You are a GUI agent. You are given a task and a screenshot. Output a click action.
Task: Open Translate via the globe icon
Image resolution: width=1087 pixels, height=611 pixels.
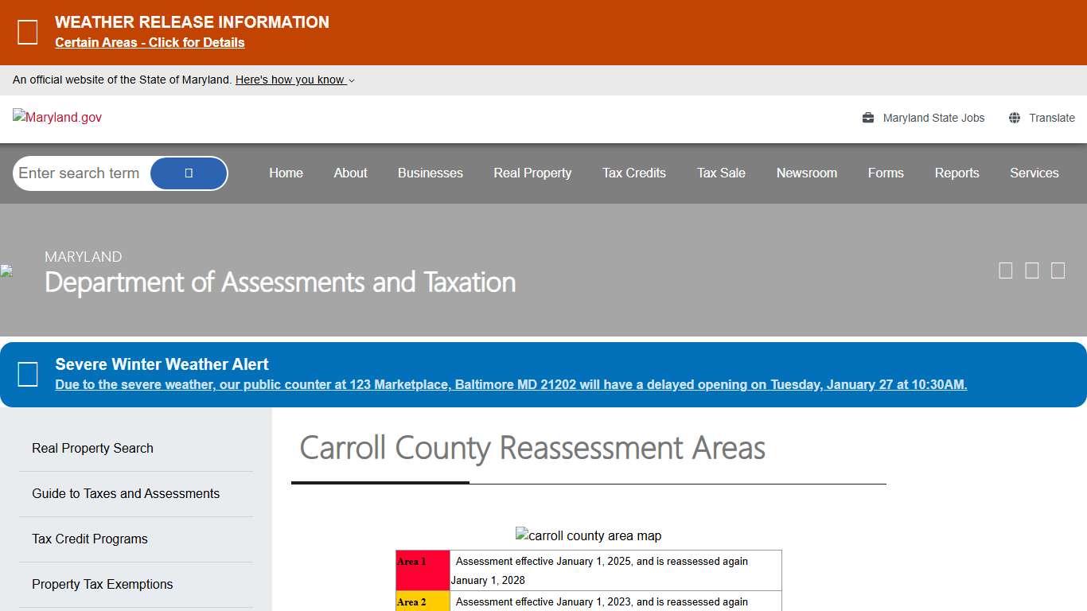tap(1014, 117)
